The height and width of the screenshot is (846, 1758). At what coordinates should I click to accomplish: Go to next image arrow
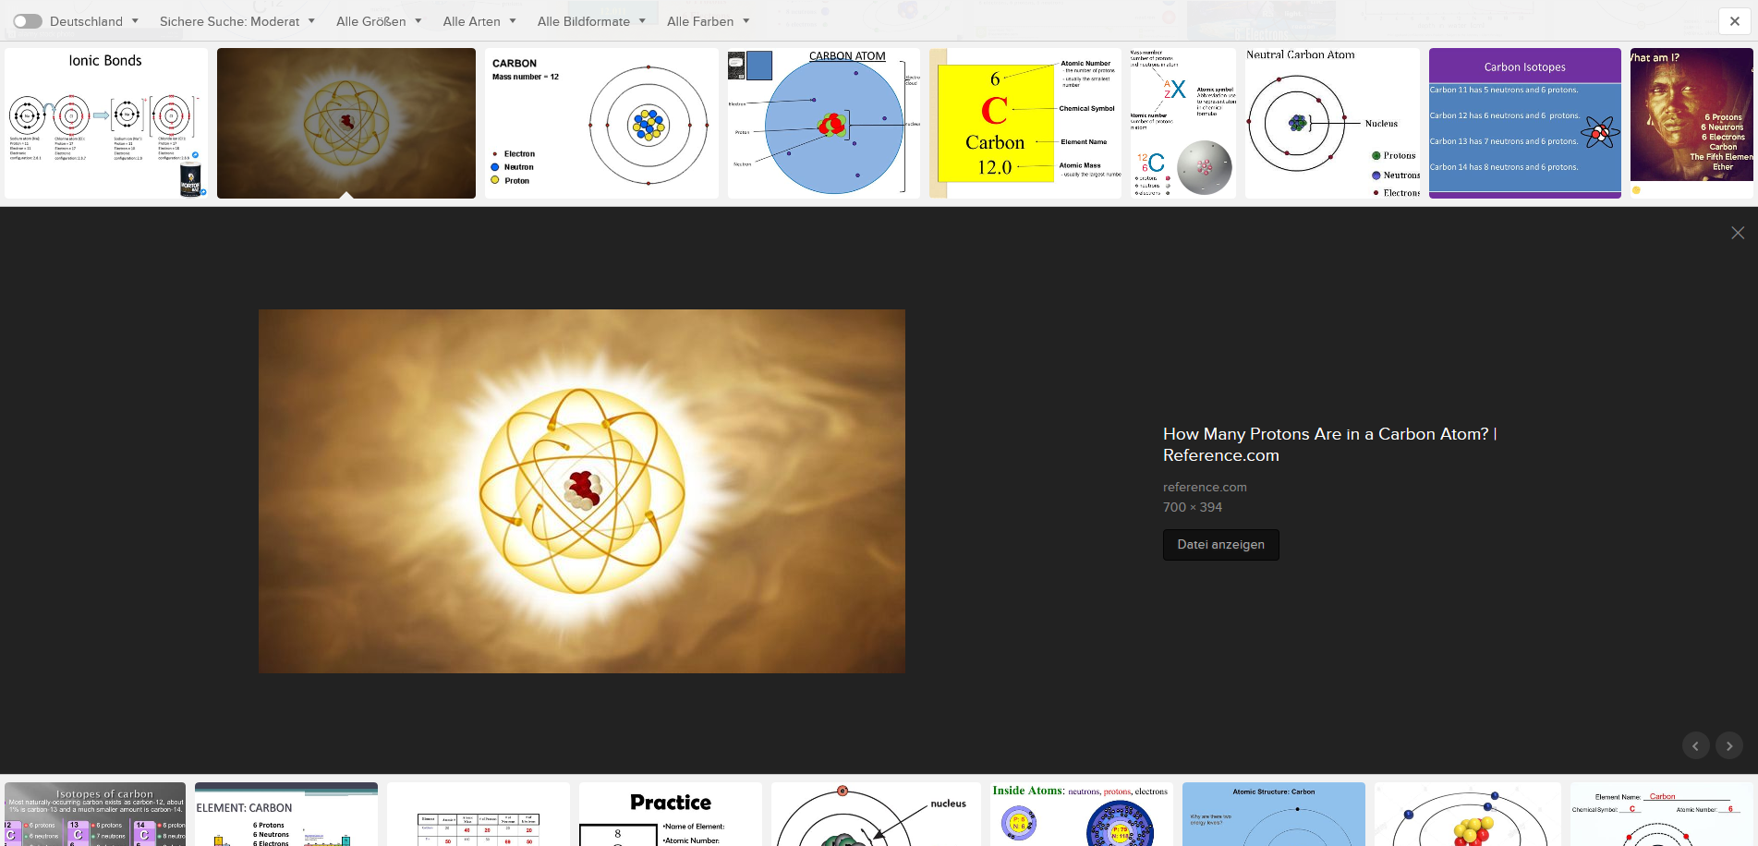(x=1729, y=745)
